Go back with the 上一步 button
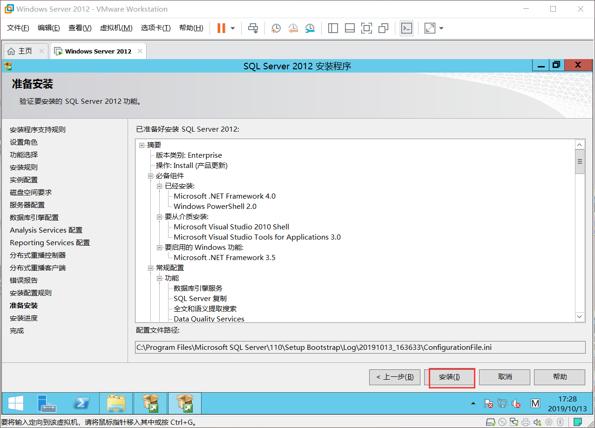 [394, 377]
